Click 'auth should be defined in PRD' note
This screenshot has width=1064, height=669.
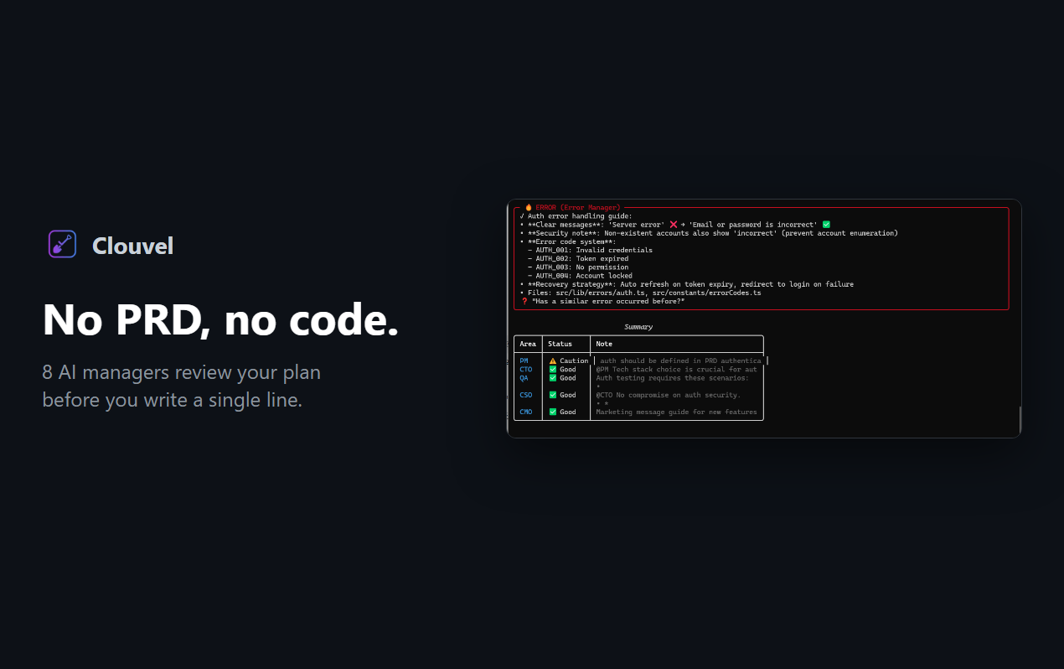tap(680, 361)
